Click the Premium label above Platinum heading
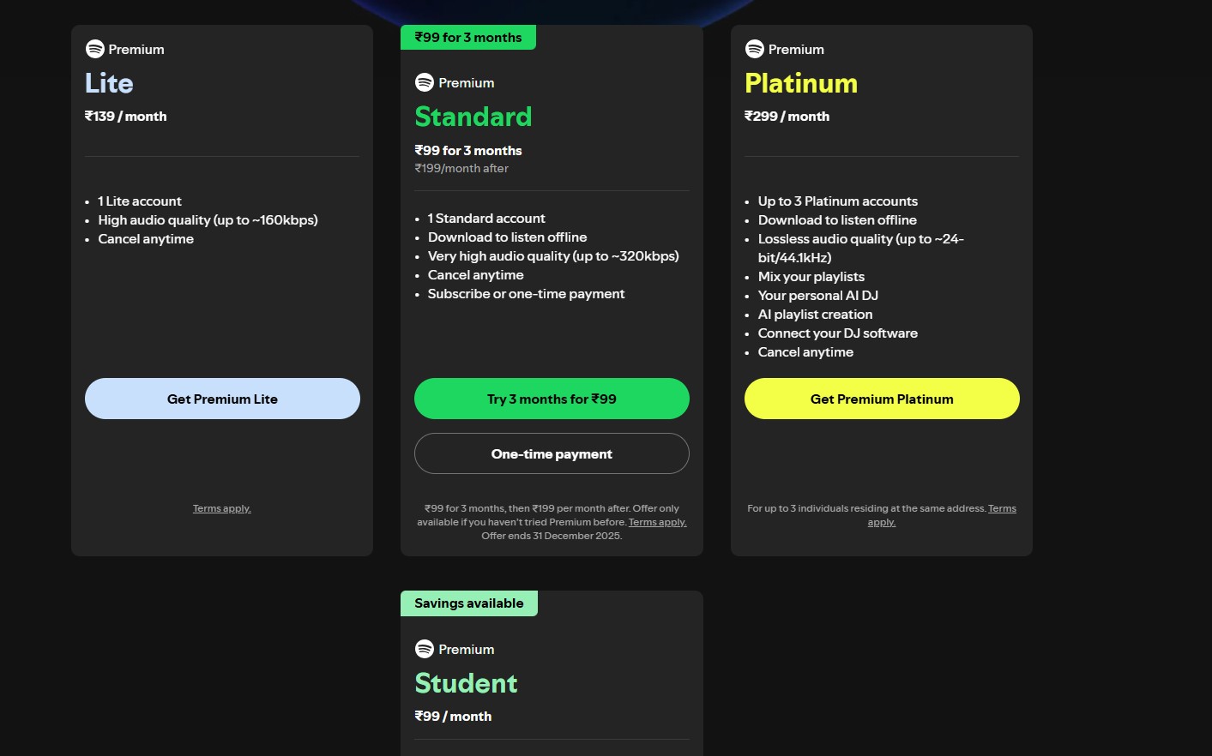This screenshot has height=756, width=1212. click(797, 49)
